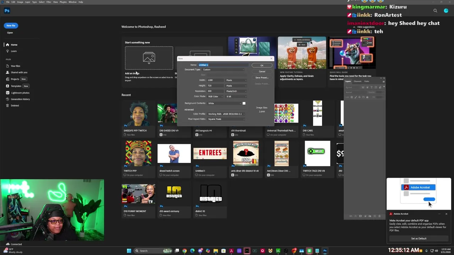
Task: Open the Color Mode dropdown
Action: 216,97
